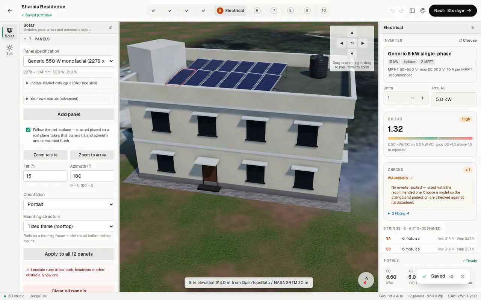This screenshot has width=481, height=300.
Task: Jump to step 10 in the stepper
Action: [x=324, y=11]
